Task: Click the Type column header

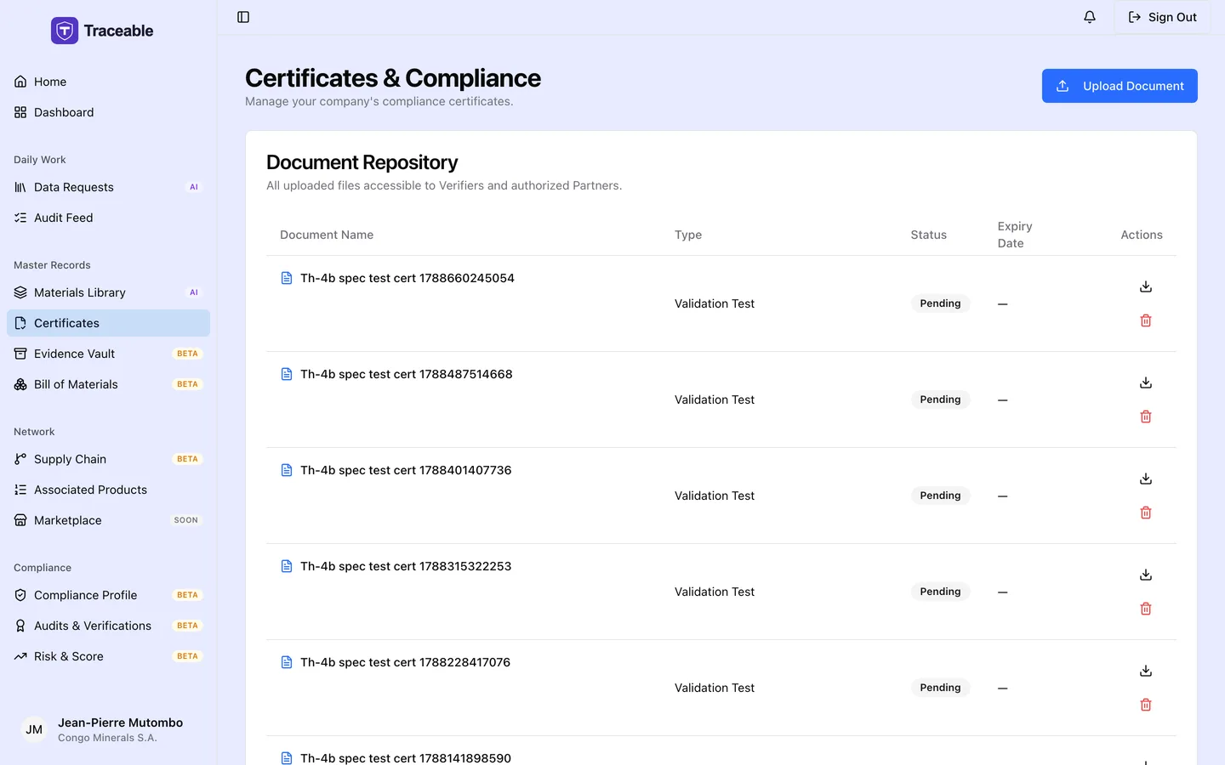Action: (688, 235)
